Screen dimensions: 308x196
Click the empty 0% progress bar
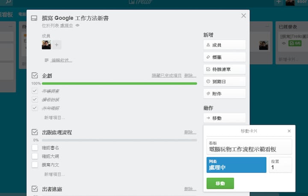coord(119,140)
